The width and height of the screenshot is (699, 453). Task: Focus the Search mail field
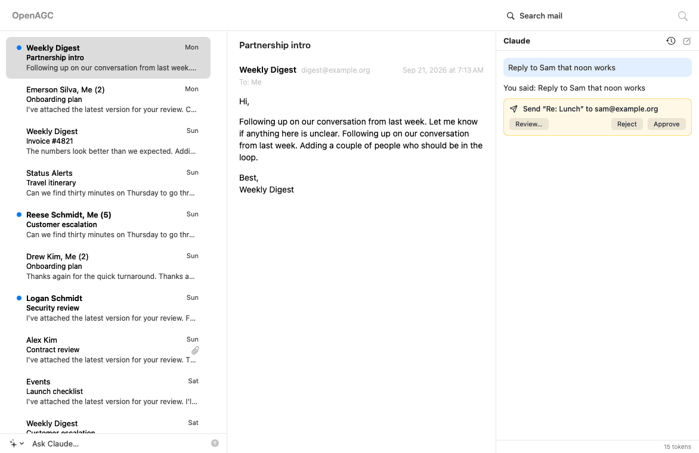coord(589,16)
